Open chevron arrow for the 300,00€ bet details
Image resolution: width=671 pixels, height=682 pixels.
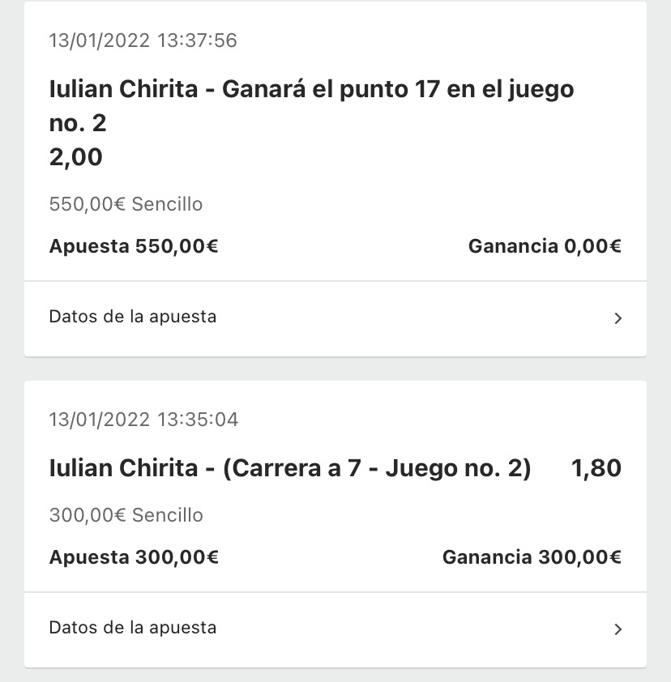tap(618, 629)
